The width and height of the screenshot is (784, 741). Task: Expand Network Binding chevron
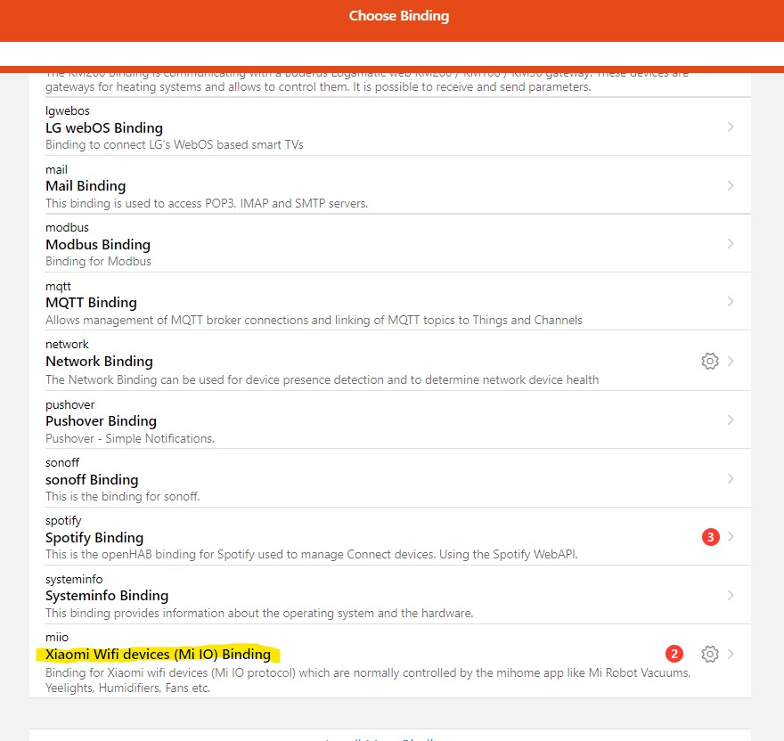[731, 361]
